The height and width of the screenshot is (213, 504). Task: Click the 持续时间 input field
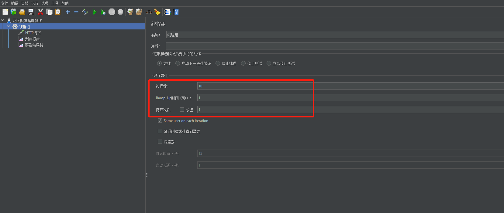(350, 153)
